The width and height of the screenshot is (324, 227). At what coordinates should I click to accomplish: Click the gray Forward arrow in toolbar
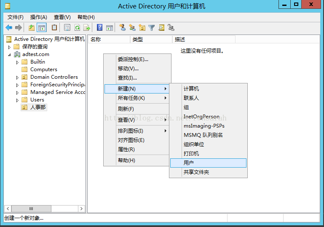[19, 27]
